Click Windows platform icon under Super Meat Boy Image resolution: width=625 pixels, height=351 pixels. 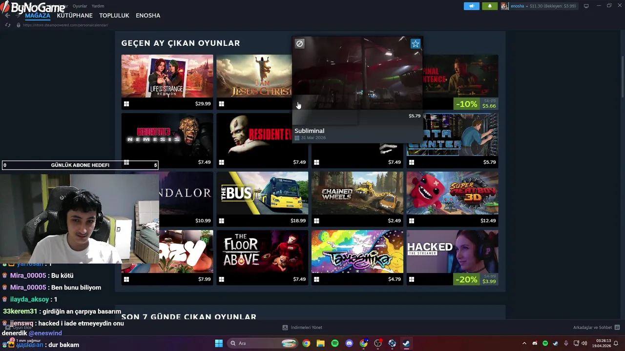412,221
